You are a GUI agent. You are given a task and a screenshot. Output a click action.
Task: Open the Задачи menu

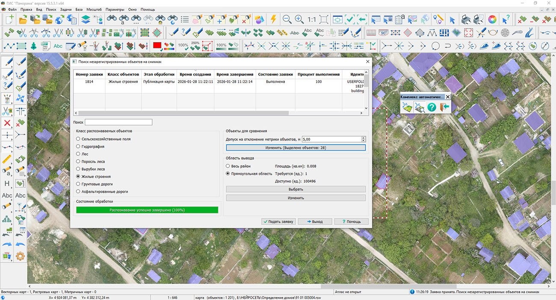coord(66,9)
